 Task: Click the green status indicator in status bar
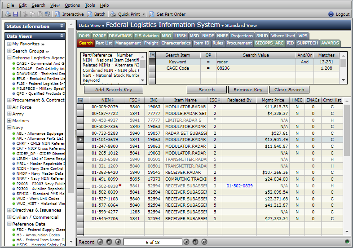[x=347, y=242]
